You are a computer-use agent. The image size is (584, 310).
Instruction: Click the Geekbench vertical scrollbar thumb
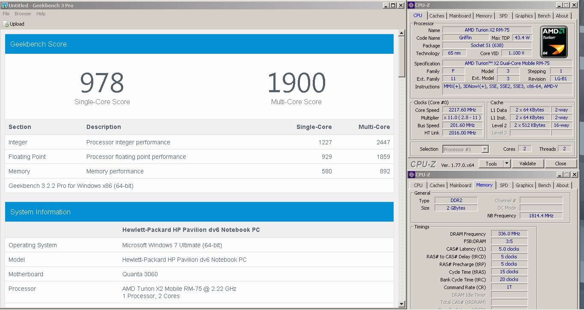(402, 57)
